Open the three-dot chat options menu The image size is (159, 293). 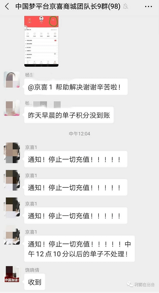148,7
